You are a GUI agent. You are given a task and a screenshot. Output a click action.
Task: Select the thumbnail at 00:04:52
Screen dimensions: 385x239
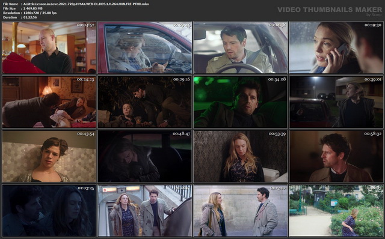49,48
